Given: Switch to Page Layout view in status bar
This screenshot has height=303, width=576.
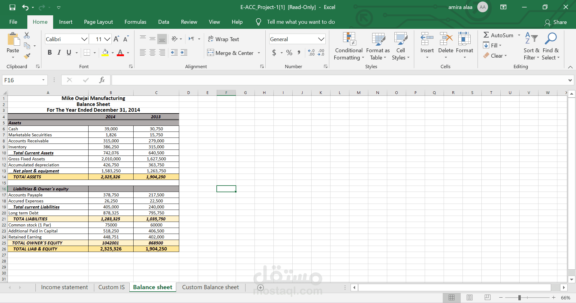Looking at the screenshot, I should pos(470,297).
